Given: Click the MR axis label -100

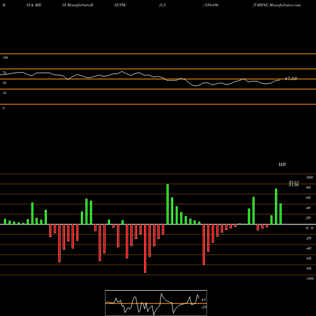Looking at the screenshot, I should [310, 279].
